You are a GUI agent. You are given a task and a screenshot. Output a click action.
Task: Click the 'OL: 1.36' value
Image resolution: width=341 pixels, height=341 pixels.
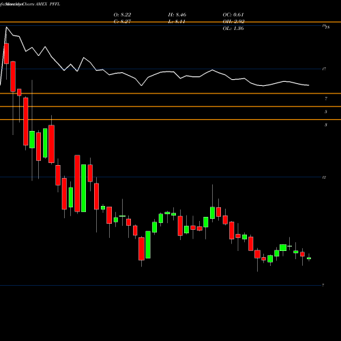(233, 29)
